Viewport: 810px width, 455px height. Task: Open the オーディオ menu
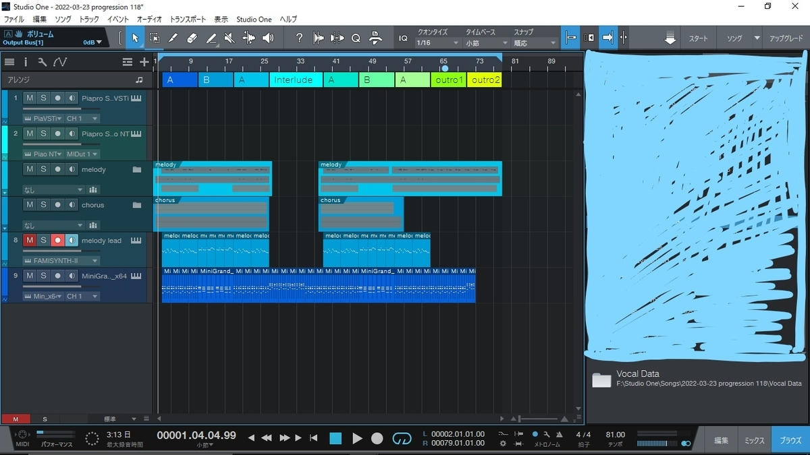[x=149, y=20]
